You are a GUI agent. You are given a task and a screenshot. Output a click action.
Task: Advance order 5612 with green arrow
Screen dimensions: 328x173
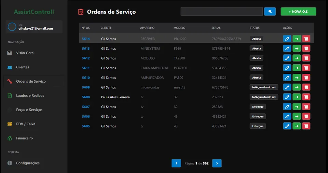coord(297,58)
